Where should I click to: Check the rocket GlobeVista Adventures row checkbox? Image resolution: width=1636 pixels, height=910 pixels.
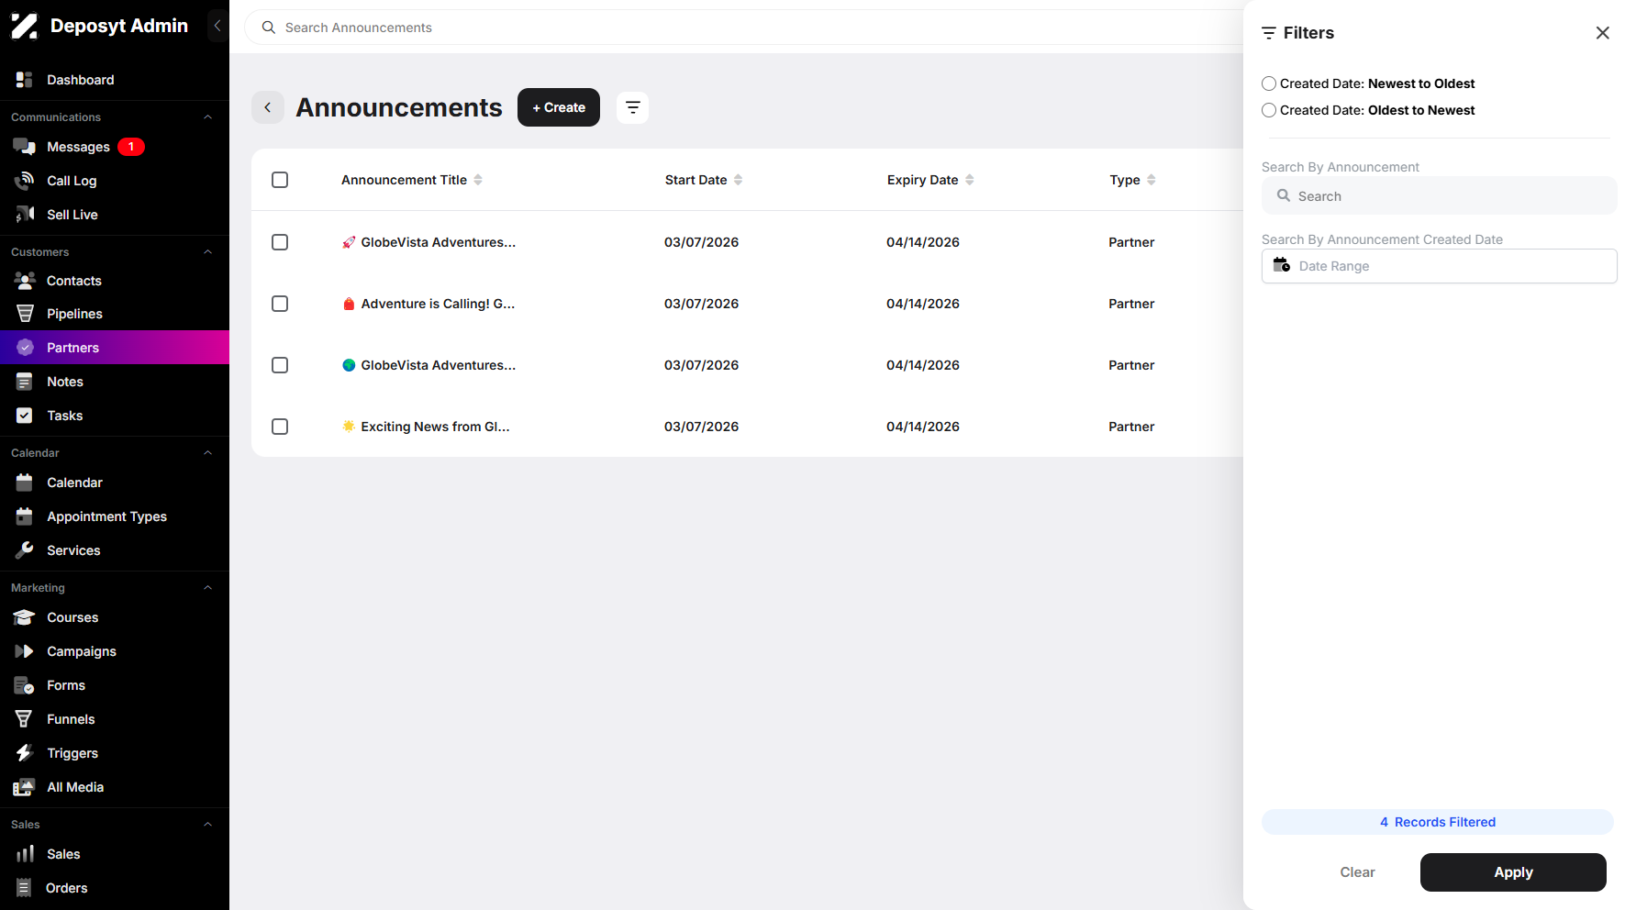pyautogui.click(x=280, y=242)
